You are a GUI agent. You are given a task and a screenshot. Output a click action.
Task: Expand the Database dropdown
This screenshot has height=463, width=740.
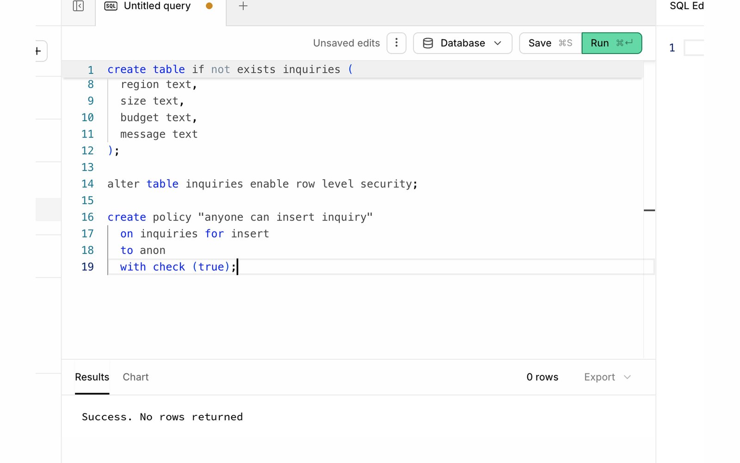462,43
